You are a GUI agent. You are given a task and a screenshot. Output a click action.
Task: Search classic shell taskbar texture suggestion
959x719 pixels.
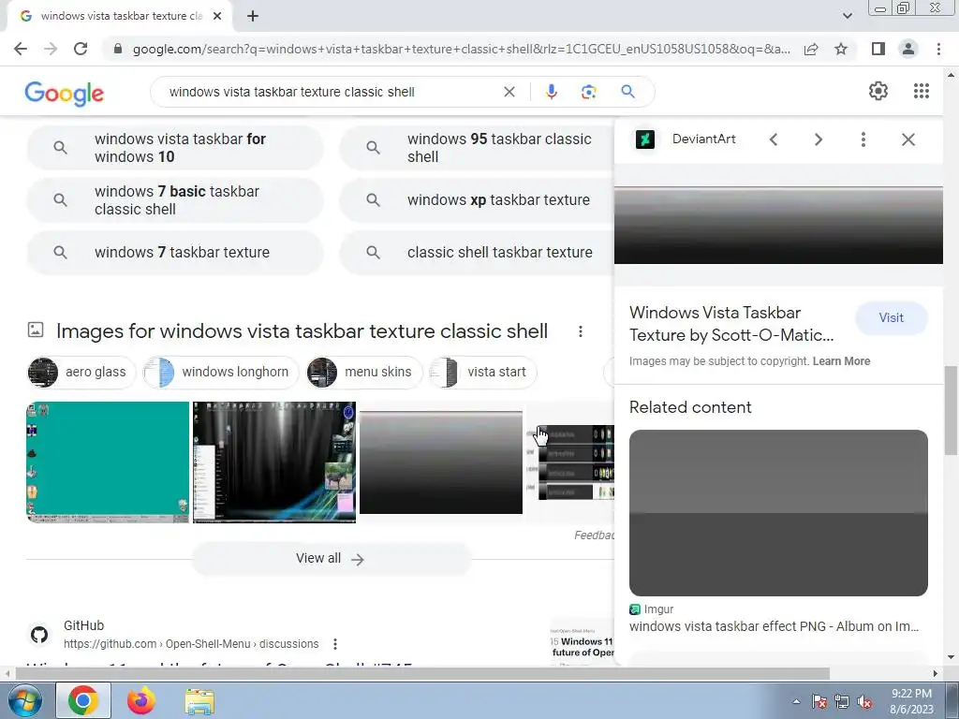(x=477, y=253)
